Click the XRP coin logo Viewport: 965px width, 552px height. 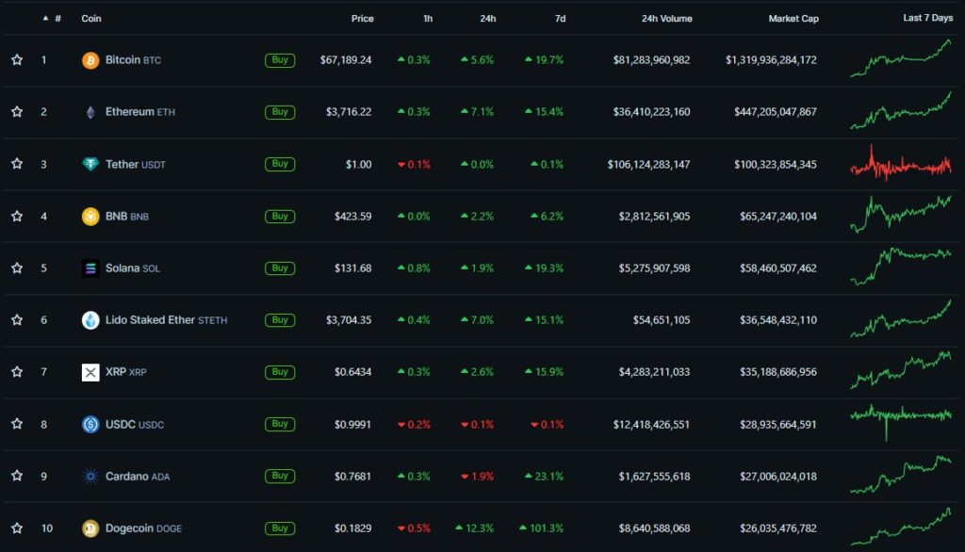click(90, 371)
